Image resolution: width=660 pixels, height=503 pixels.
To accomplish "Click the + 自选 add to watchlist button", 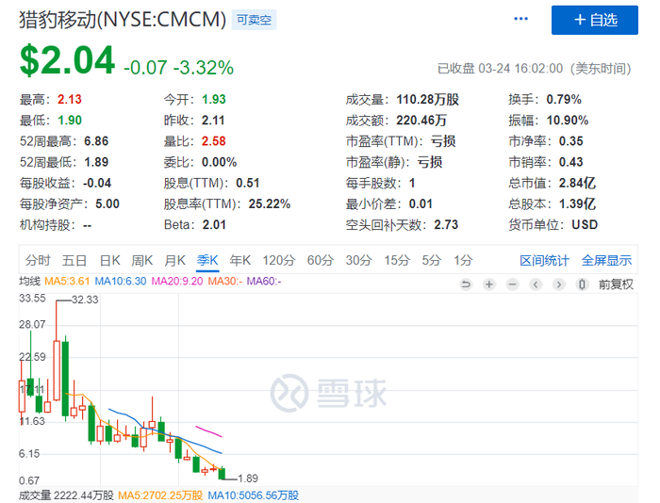I will (x=595, y=20).
